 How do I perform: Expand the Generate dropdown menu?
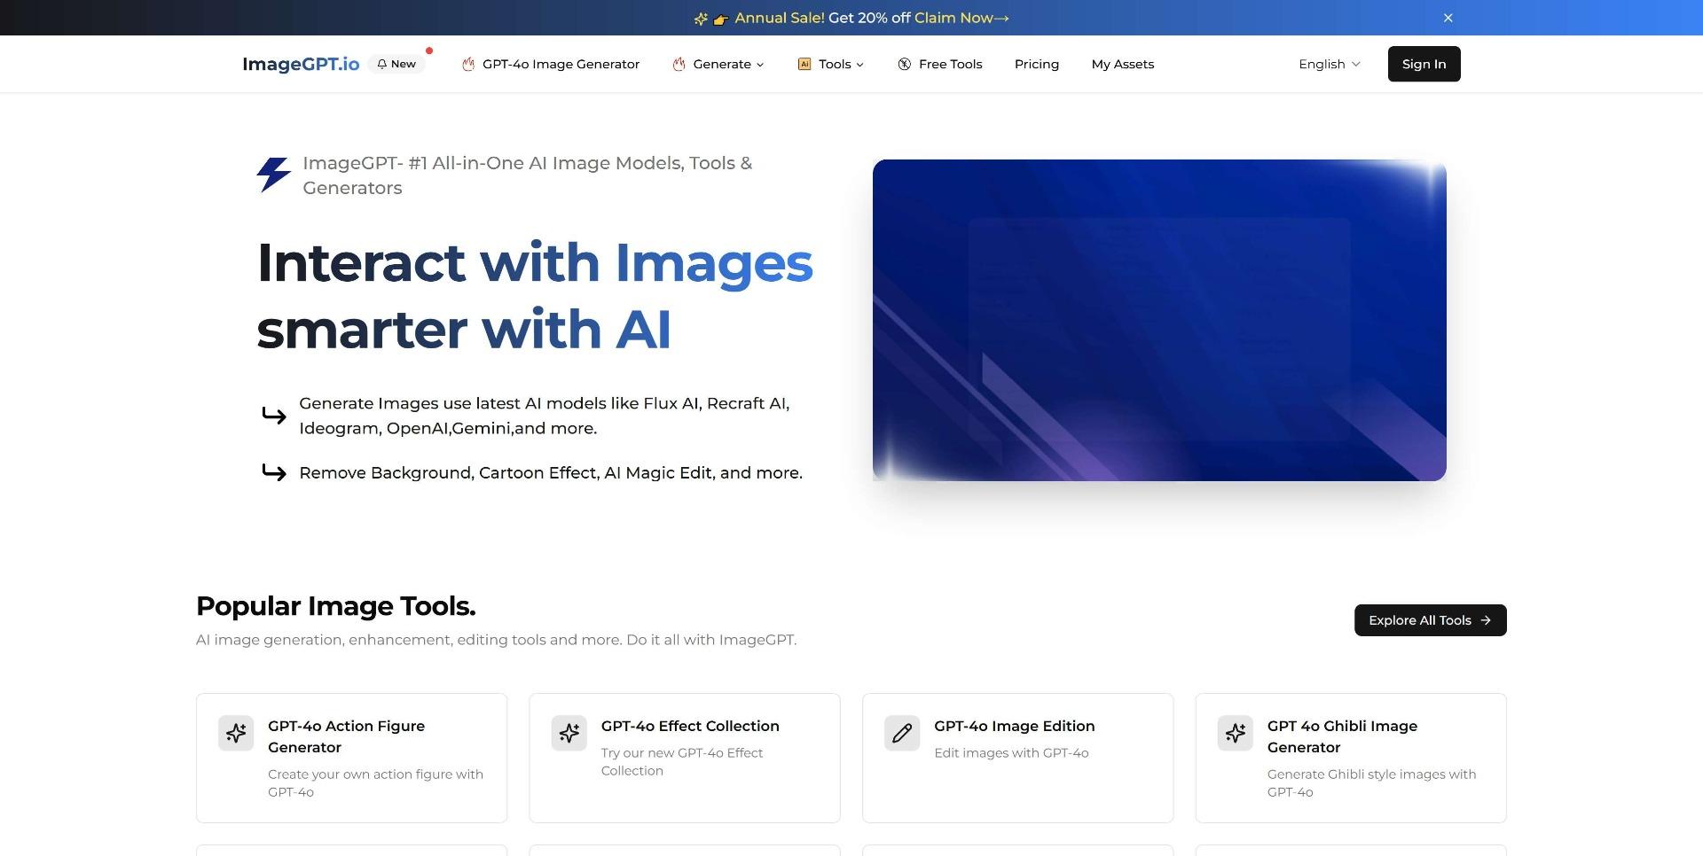pyautogui.click(x=718, y=64)
